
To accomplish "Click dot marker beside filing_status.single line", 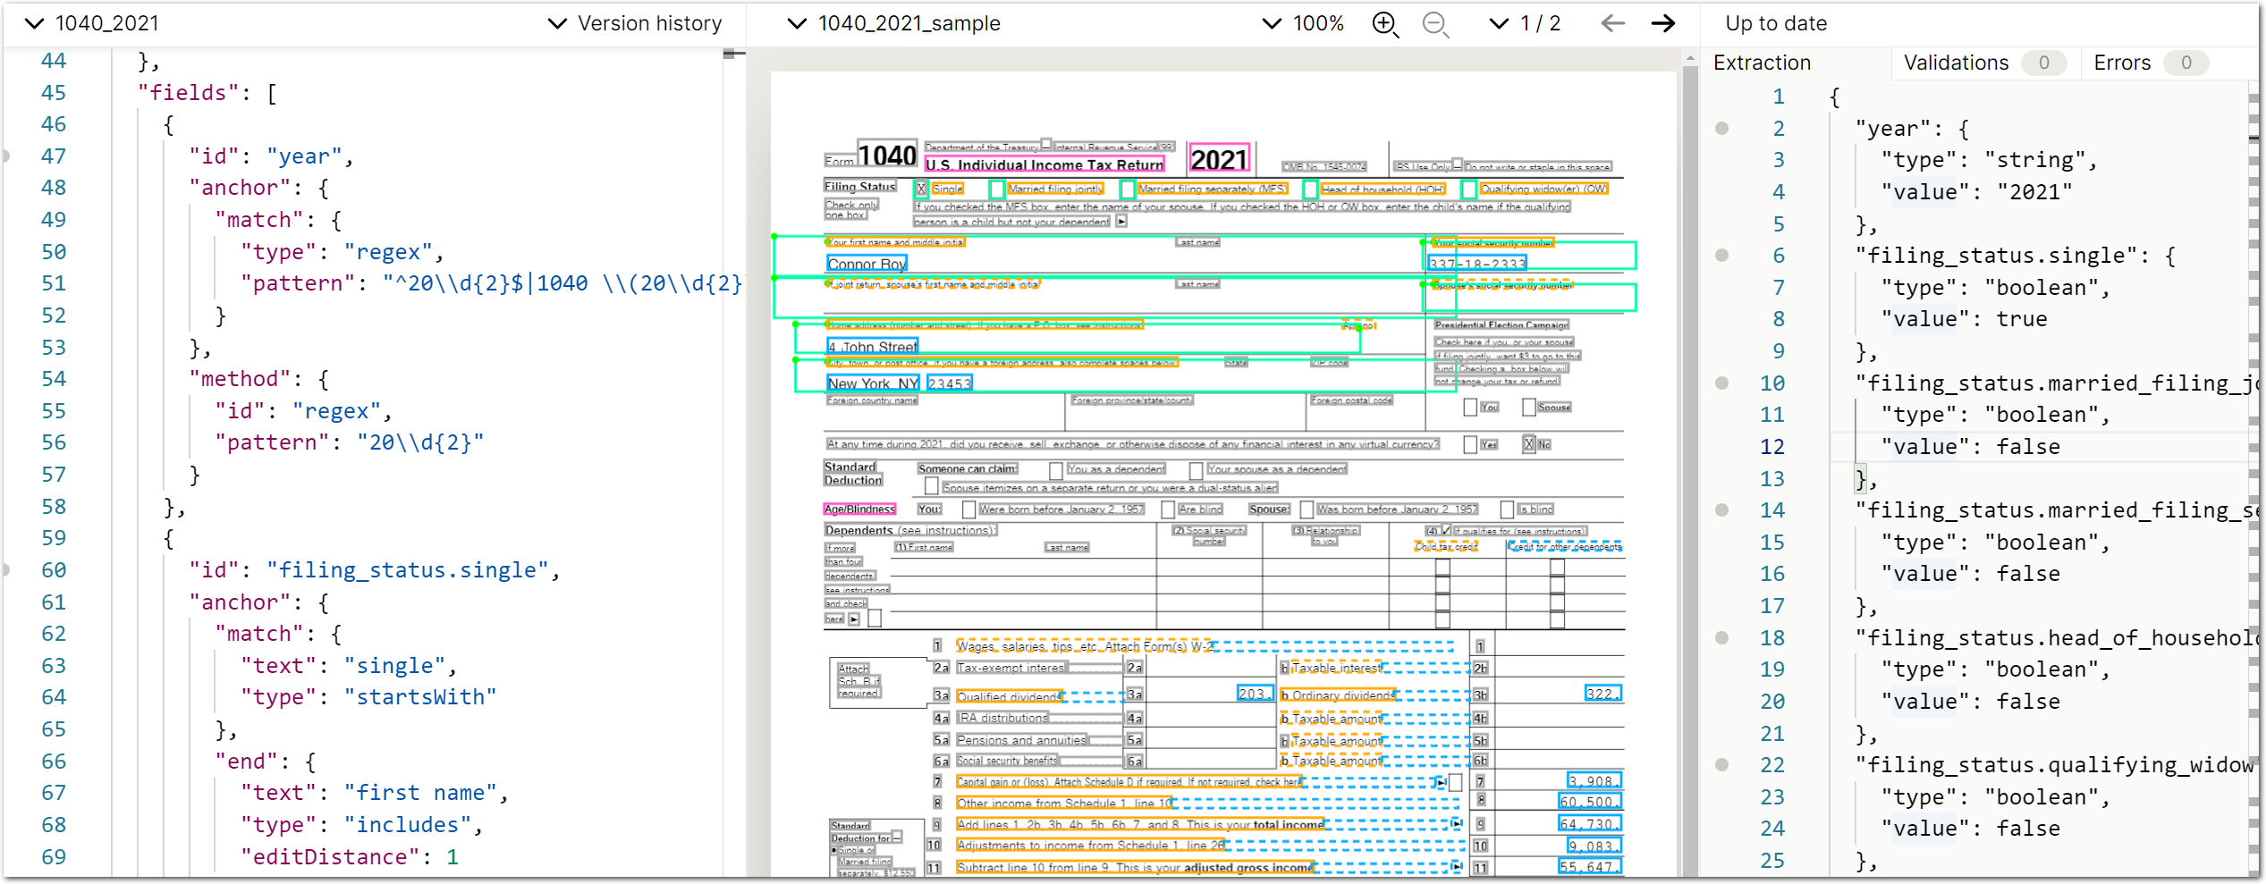I will [1722, 256].
